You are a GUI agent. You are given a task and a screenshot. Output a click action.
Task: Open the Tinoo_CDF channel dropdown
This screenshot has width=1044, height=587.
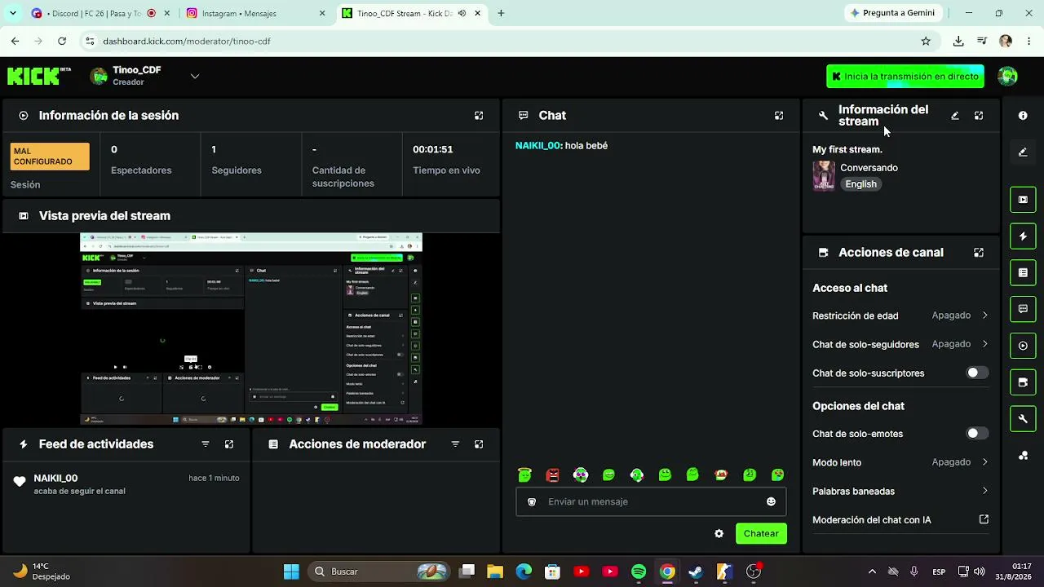tap(195, 77)
